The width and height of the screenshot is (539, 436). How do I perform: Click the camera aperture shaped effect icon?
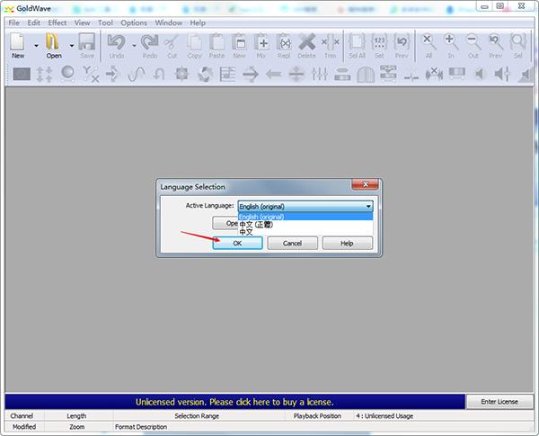[x=205, y=74]
